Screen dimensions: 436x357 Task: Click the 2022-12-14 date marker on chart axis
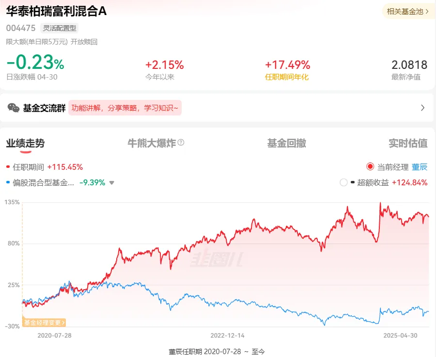[227, 335]
